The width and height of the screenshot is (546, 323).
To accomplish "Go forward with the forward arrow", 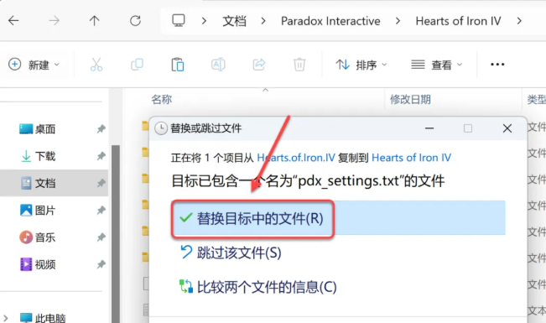I will (x=54, y=21).
